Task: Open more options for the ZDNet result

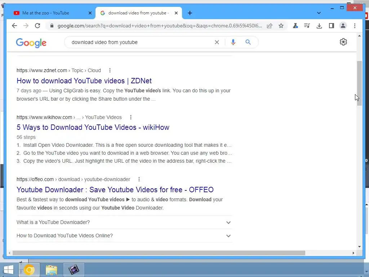Action: (110, 70)
